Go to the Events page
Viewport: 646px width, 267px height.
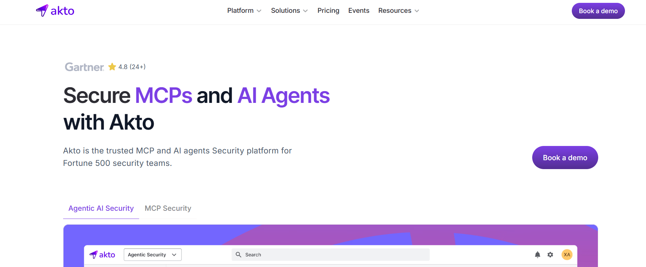(x=359, y=11)
